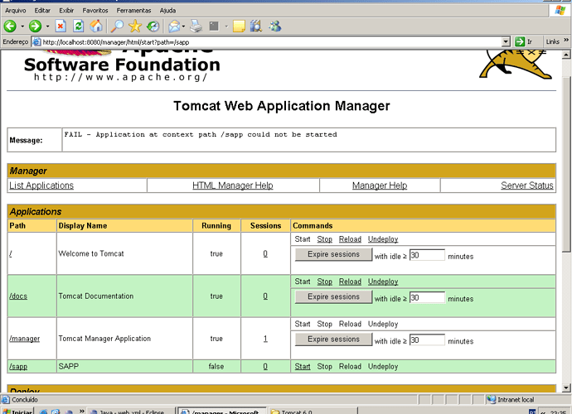Click the page scrollbar down arrow
This screenshot has height=414, width=572.
click(566, 388)
